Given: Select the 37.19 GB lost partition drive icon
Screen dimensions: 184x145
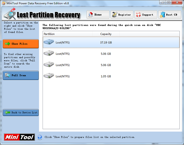Looking at the screenshot, I should [x=49, y=42].
